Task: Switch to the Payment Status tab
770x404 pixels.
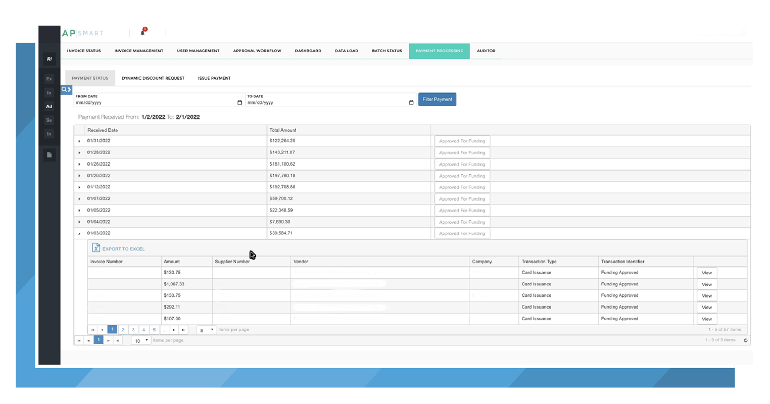Action: [90, 78]
